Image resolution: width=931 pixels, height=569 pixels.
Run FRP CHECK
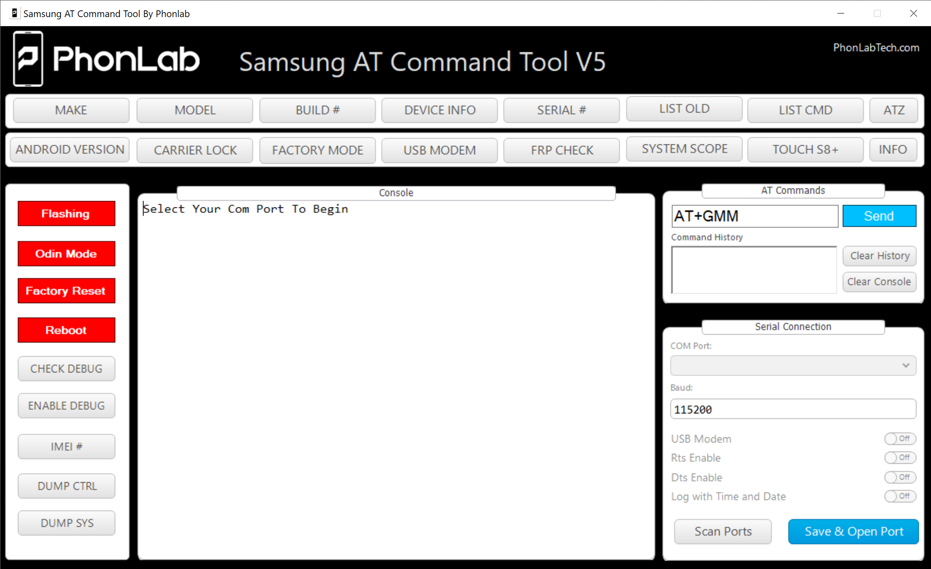(x=561, y=150)
